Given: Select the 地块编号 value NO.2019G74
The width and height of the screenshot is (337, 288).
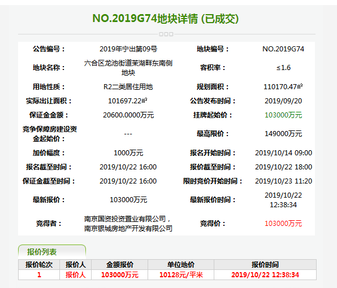Looking at the screenshot, I should tap(283, 49).
